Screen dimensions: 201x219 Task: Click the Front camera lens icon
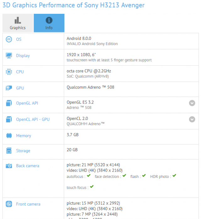pos(9,204)
